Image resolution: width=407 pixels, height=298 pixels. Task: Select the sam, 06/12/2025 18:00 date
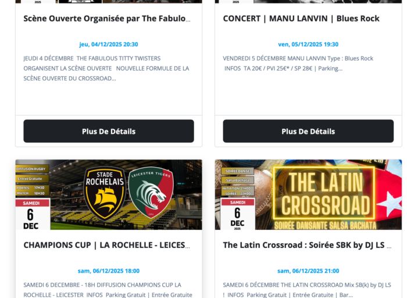109,271
